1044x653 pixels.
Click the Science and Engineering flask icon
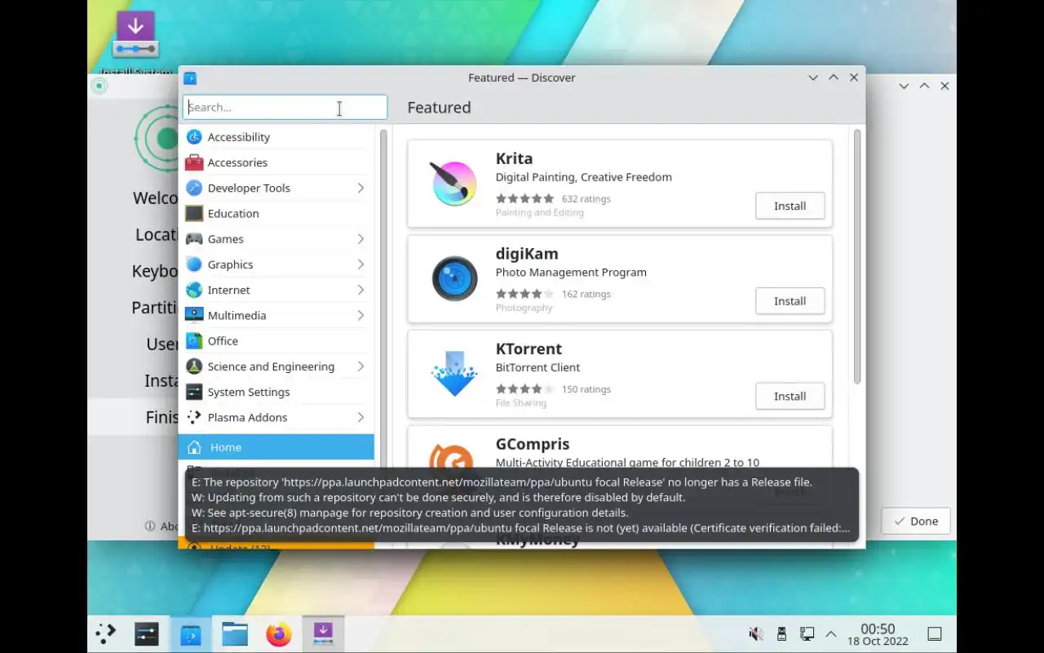click(194, 366)
